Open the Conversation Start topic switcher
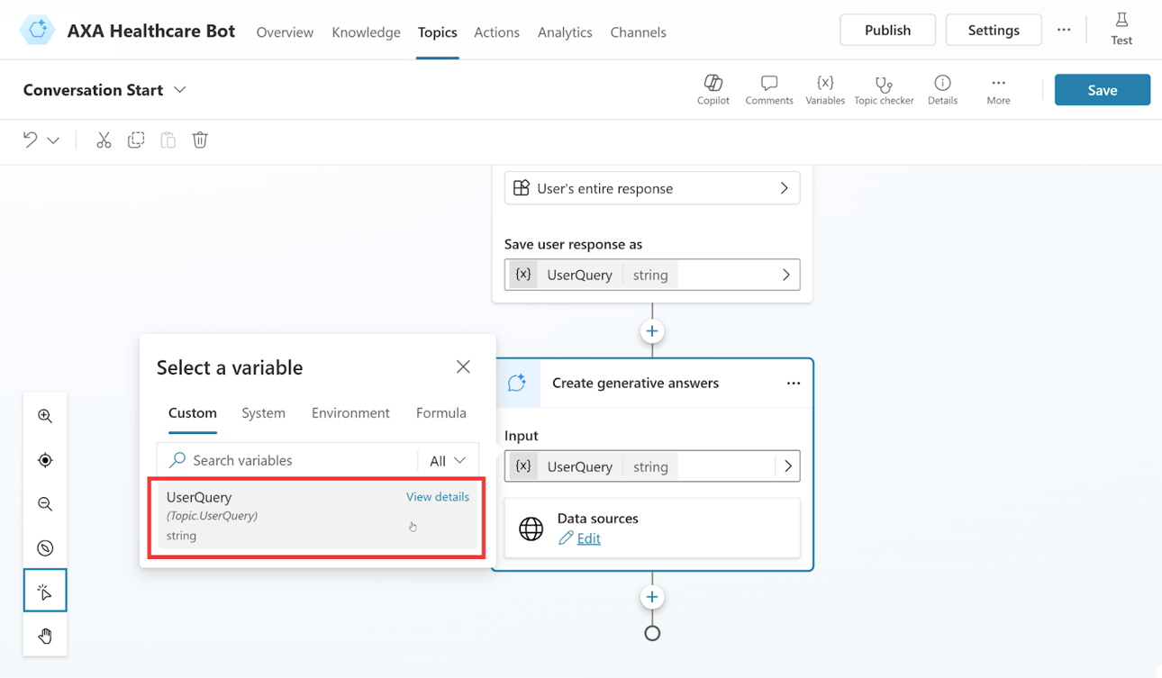The width and height of the screenshot is (1162, 678). [179, 89]
